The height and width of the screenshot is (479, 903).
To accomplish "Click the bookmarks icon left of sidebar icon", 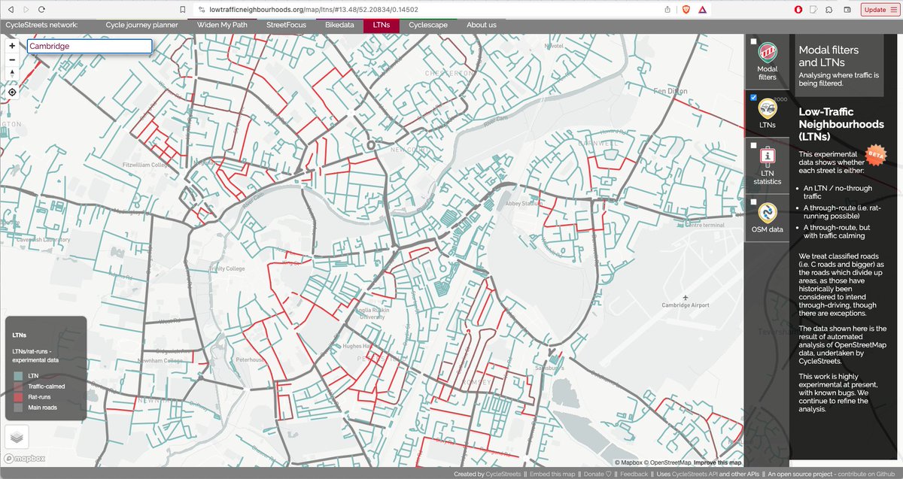I will click(815, 10).
